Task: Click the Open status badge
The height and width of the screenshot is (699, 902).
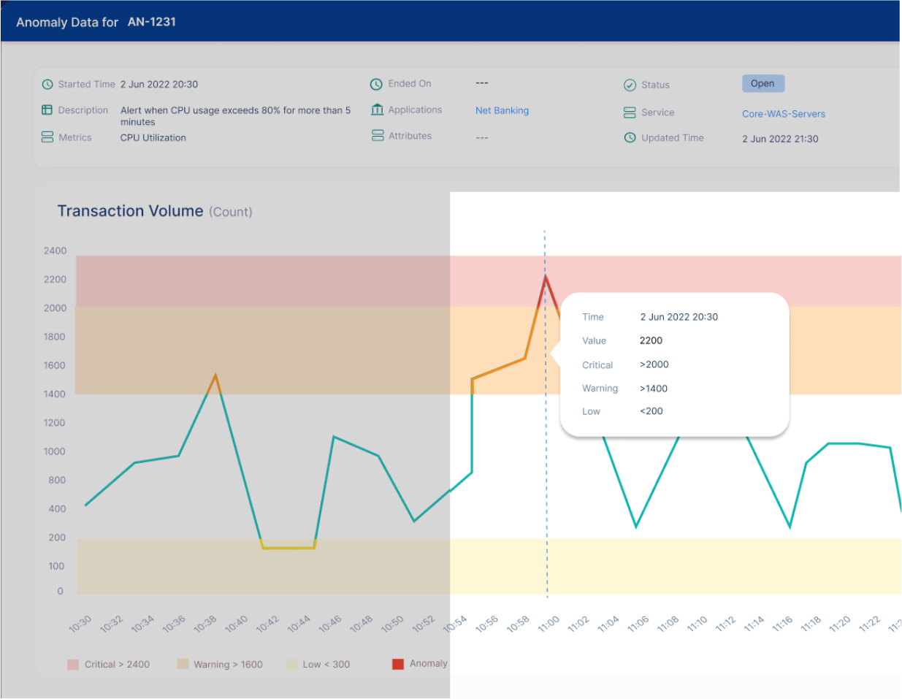Action: pyautogui.click(x=763, y=83)
